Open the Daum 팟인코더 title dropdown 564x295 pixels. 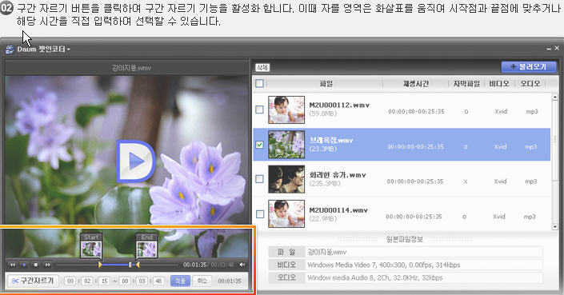[43, 50]
